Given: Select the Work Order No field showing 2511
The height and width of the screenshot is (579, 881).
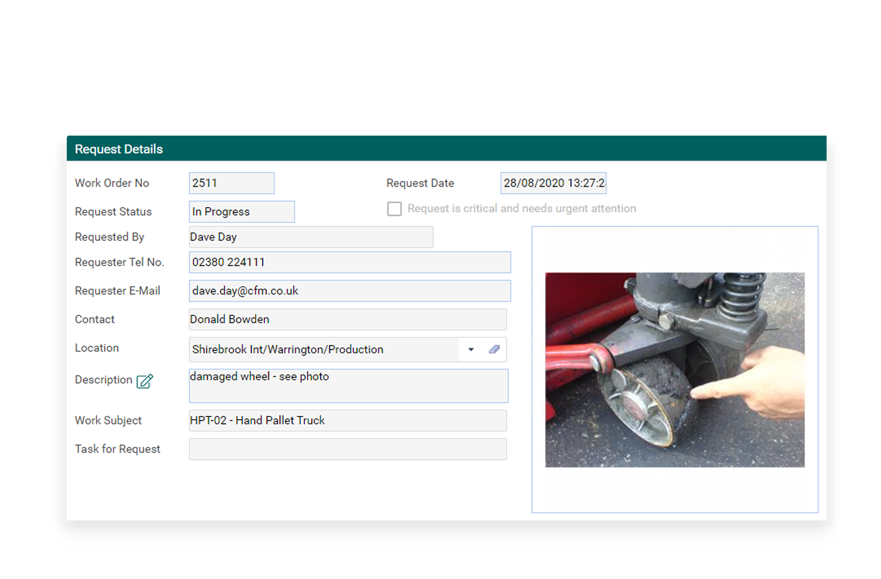Looking at the screenshot, I should click(231, 183).
